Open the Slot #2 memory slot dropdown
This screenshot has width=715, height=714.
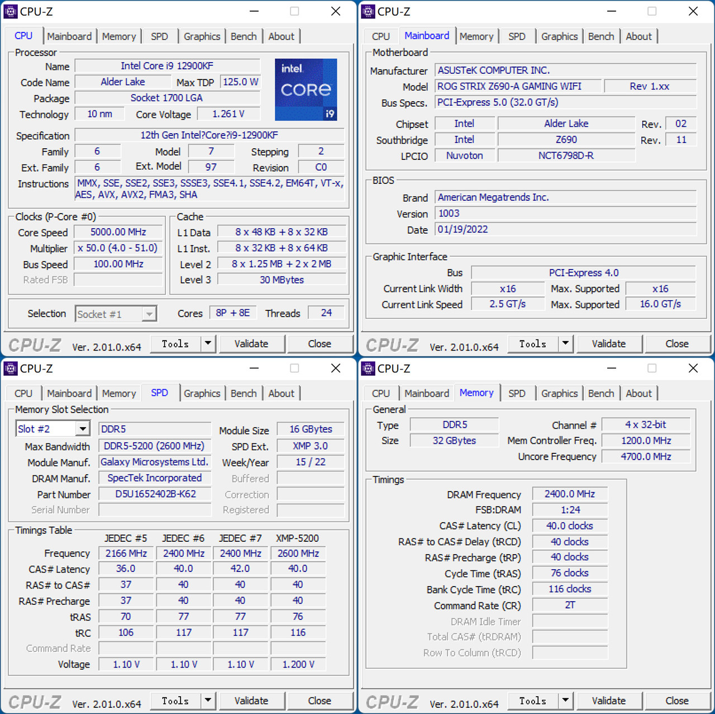[x=83, y=428]
